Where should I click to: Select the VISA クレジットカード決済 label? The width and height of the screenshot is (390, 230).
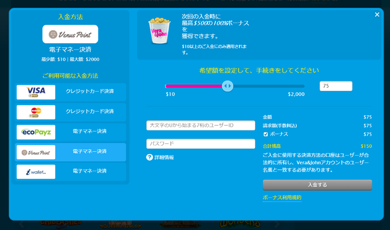(x=90, y=91)
